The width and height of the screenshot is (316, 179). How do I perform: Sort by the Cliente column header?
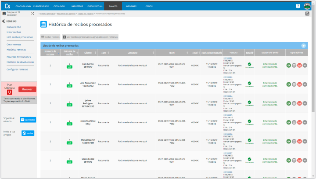[x=88, y=52]
